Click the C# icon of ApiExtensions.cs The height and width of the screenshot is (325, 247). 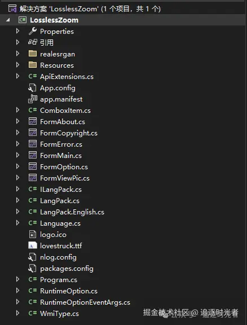pyautogui.click(x=33, y=76)
